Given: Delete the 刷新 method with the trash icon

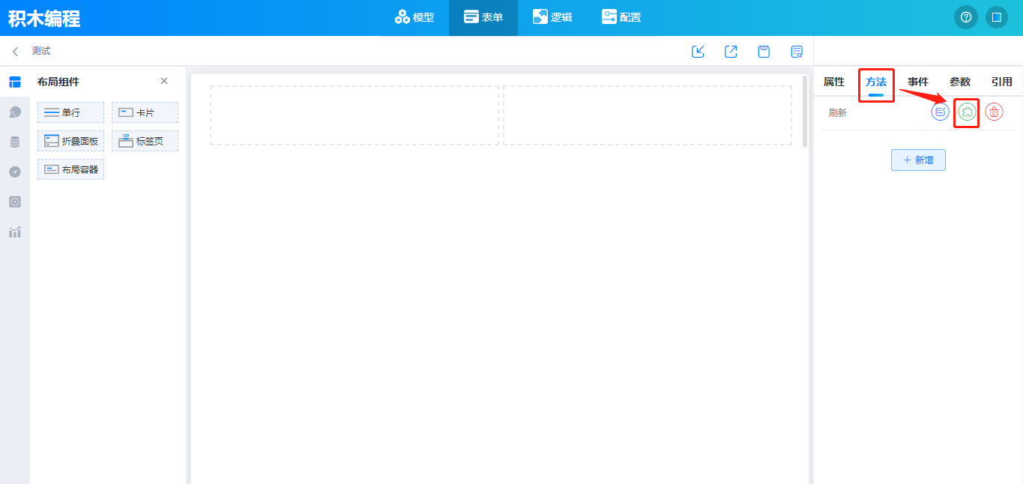Looking at the screenshot, I should point(994,112).
